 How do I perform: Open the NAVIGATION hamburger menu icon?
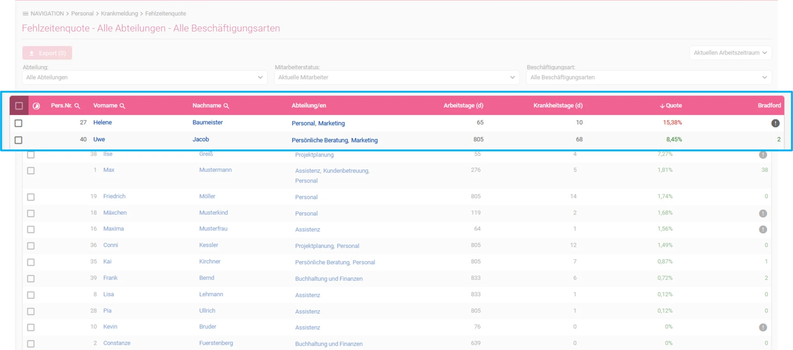point(25,14)
